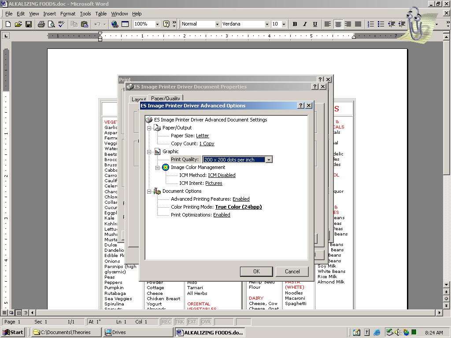Click the TRK track changes indicator
The height and width of the screenshot is (338, 451).
tap(180, 322)
